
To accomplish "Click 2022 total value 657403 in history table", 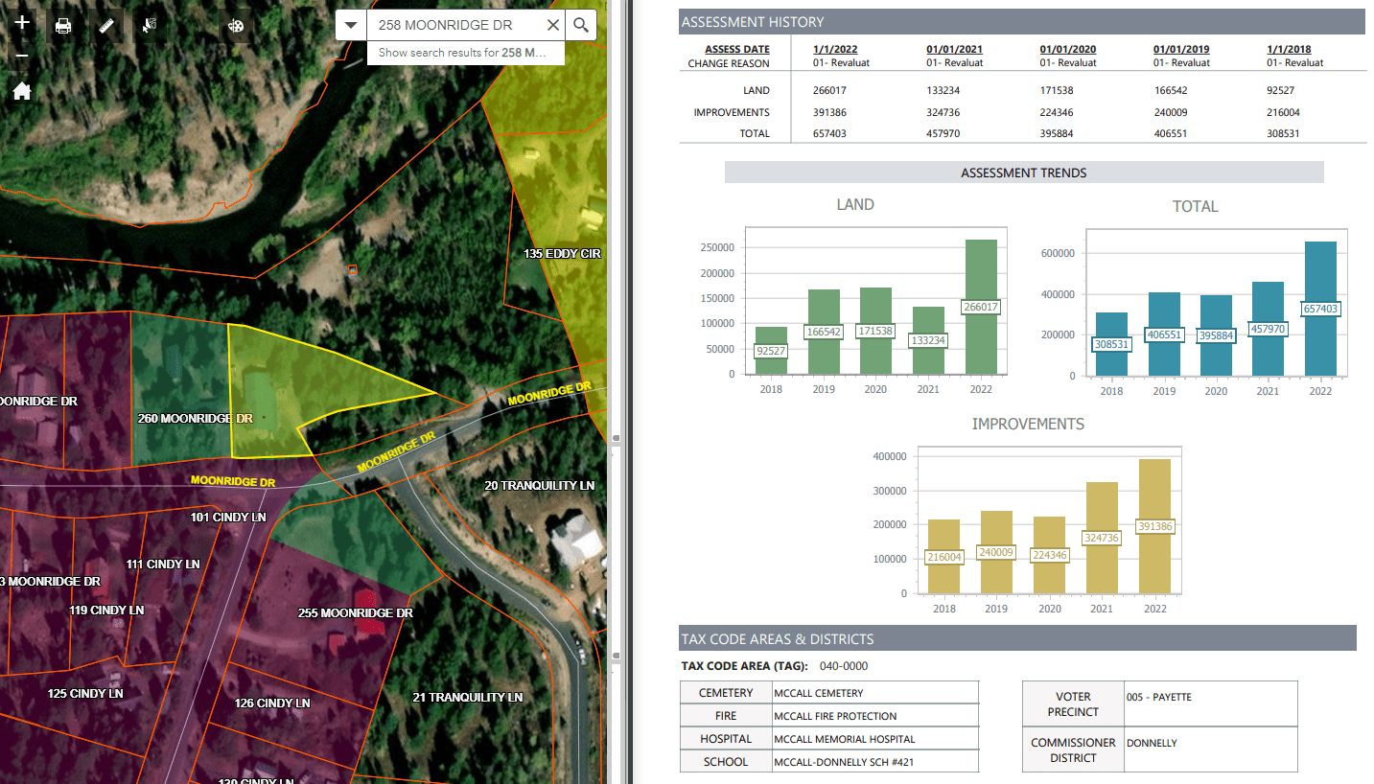I will tap(829, 134).
